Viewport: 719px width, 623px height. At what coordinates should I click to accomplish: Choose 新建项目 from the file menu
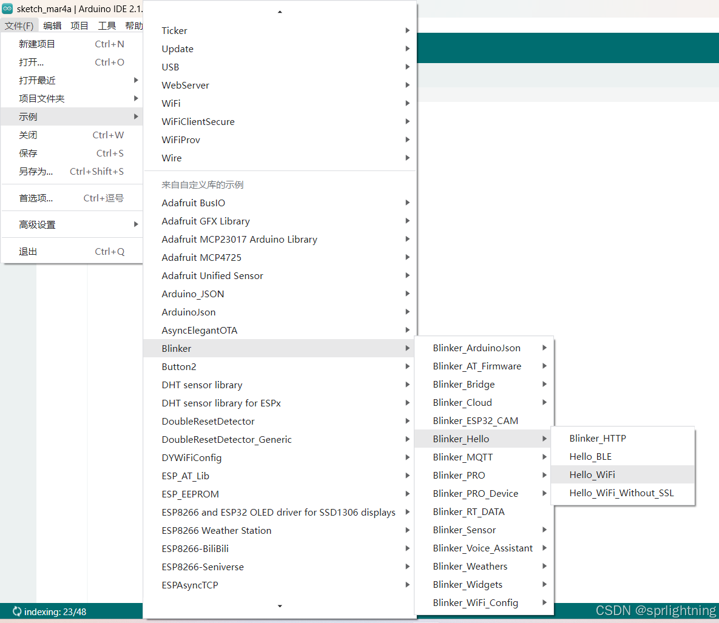72,44
